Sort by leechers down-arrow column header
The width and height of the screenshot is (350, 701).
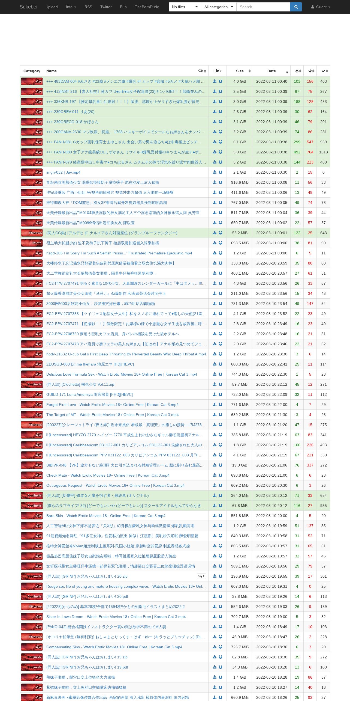(x=310, y=71)
